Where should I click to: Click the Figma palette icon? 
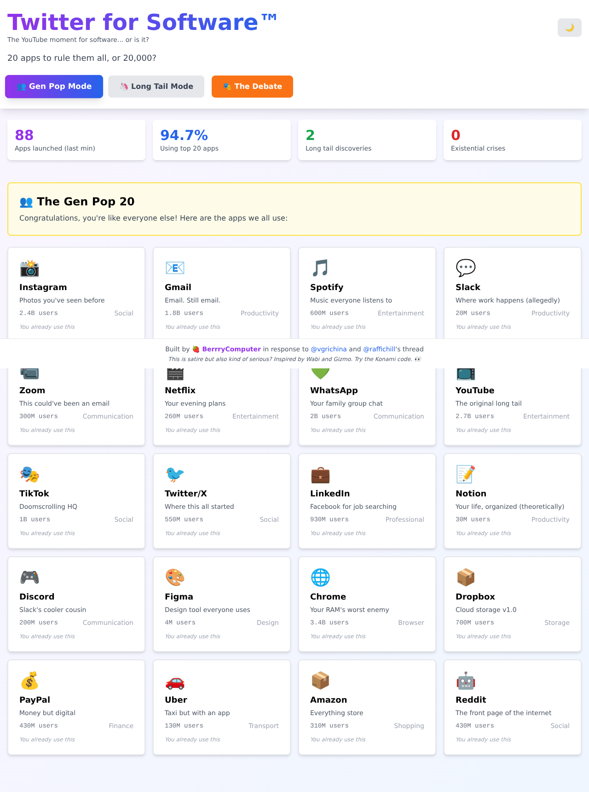pos(175,577)
